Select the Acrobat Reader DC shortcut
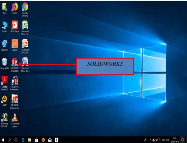Viewport: 187px width, 143px height. coord(5,83)
